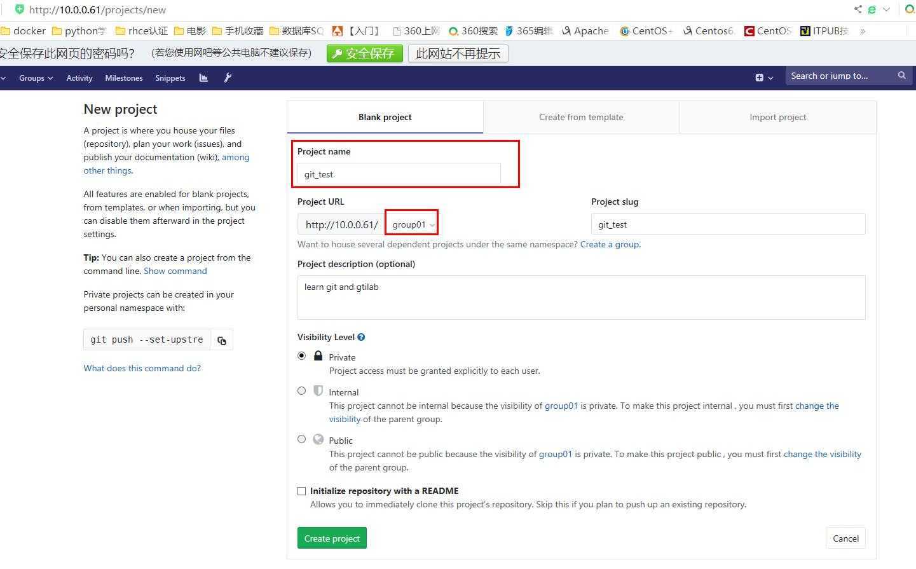Click the magnifier search icon in navbar
The image size is (916, 569).
901,76
